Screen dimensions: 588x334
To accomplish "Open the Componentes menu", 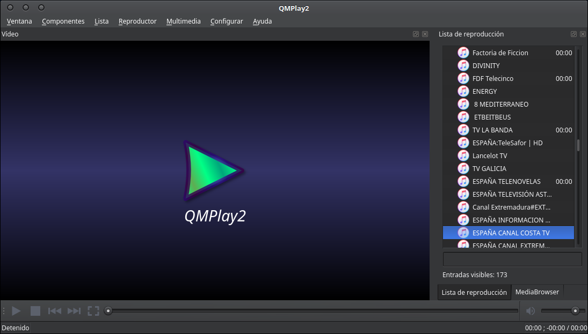I will 63,21.
